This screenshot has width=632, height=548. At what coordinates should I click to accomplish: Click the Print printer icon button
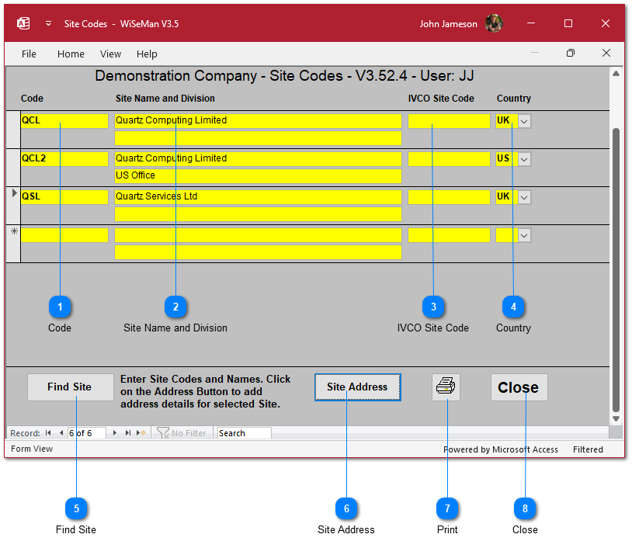[446, 387]
